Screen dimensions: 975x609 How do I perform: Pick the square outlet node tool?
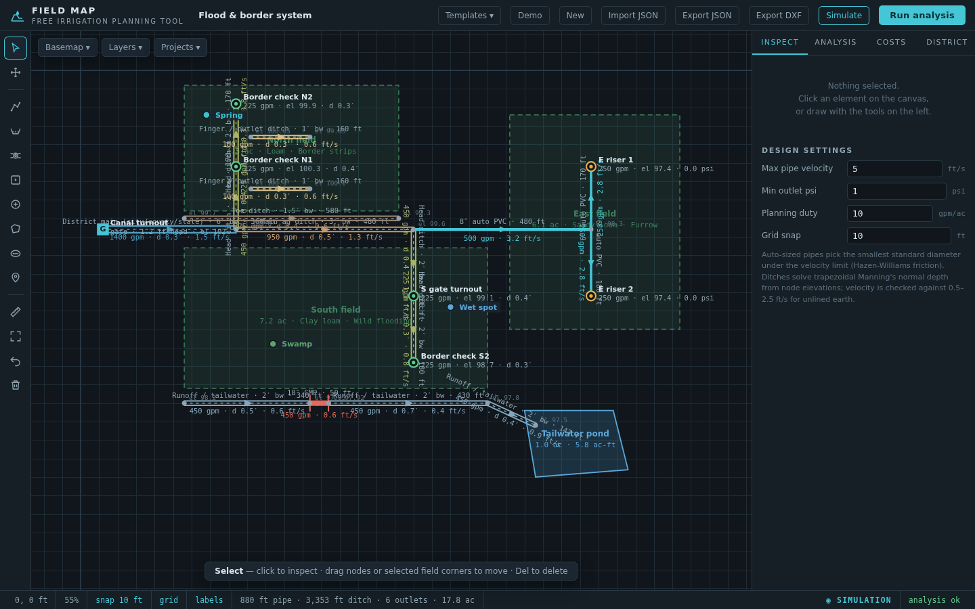(16, 180)
